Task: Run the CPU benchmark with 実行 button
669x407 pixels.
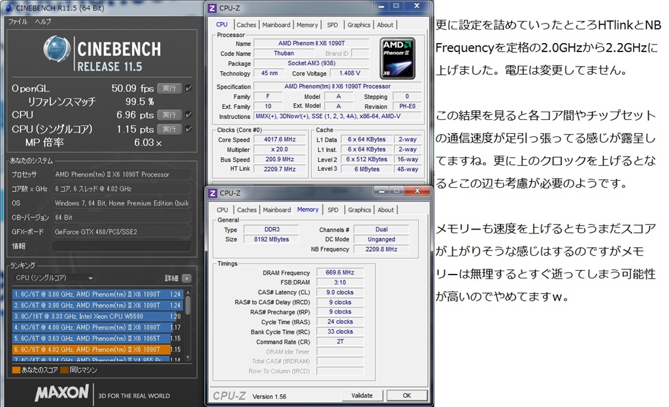Action: pos(169,115)
